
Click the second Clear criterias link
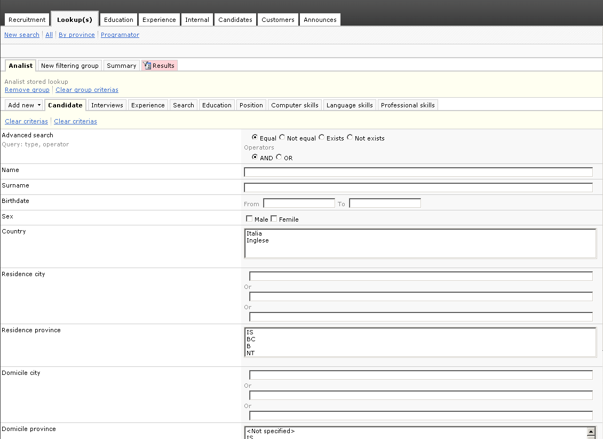(x=75, y=121)
